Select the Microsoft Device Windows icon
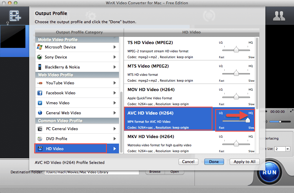 40,47
